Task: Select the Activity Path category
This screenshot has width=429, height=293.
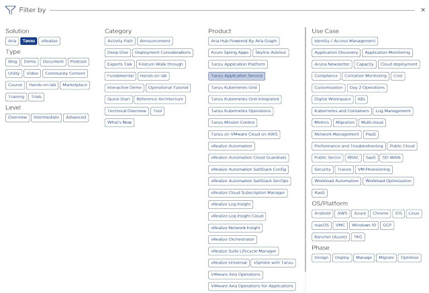Action: pyautogui.click(x=120, y=41)
